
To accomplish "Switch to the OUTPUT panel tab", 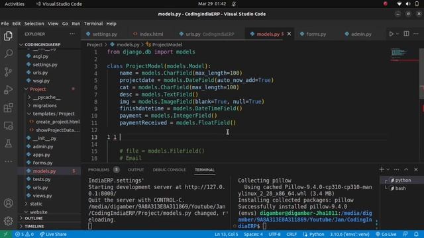I will (x=136, y=170).
